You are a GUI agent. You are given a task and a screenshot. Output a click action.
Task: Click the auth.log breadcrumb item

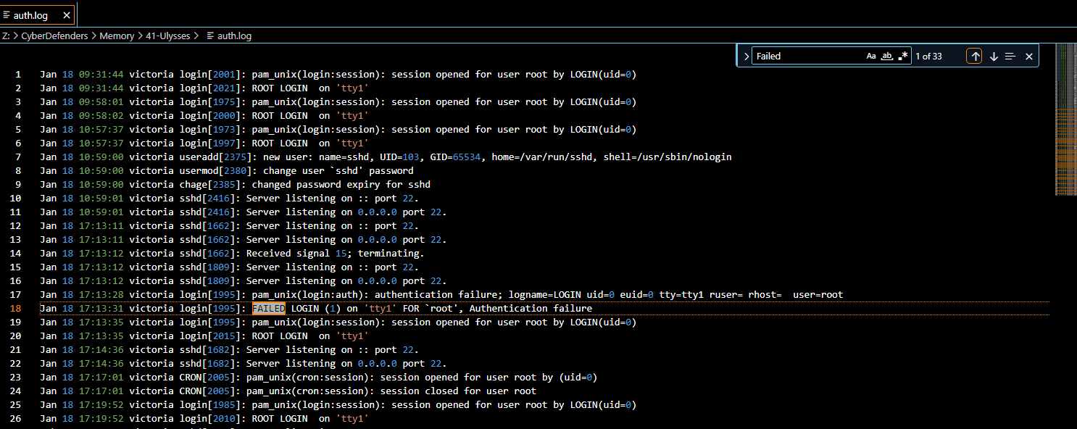(x=235, y=36)
